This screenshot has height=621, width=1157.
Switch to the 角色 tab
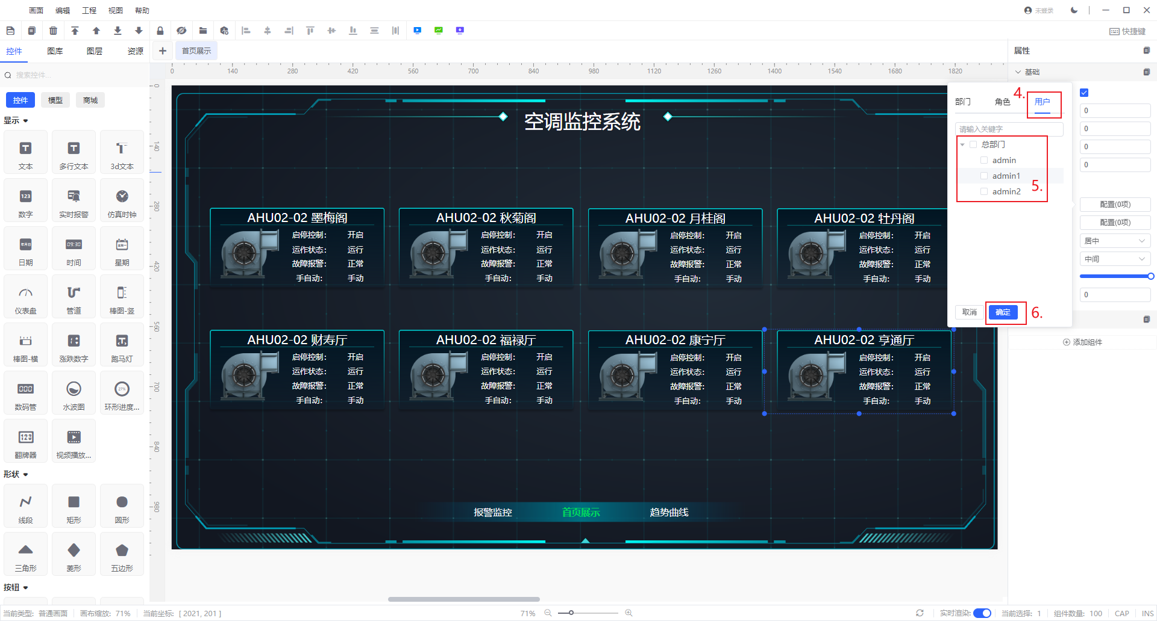[x=1002, y=102]
